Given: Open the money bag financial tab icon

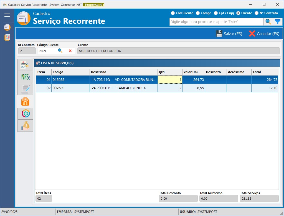Looking at the screenshot, I should pyautogui.click(x=26, y=126).
